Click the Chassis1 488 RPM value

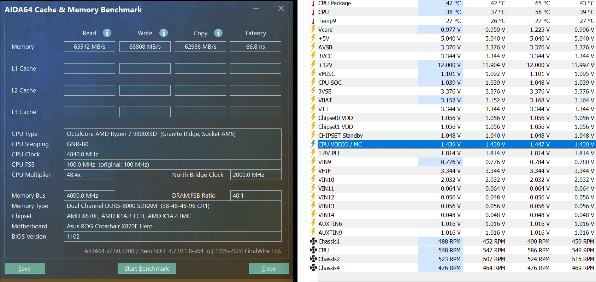coord(449,241)
